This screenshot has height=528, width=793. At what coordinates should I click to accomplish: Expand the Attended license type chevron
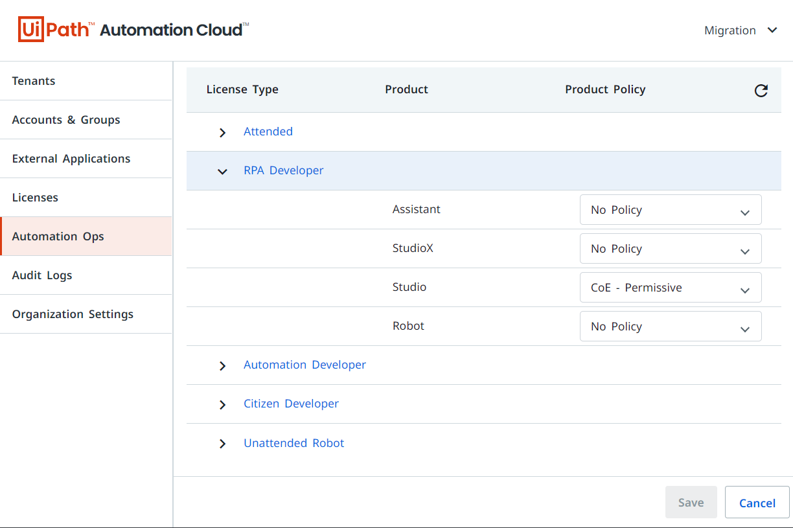pyautogui.click(x=222, y=132)
